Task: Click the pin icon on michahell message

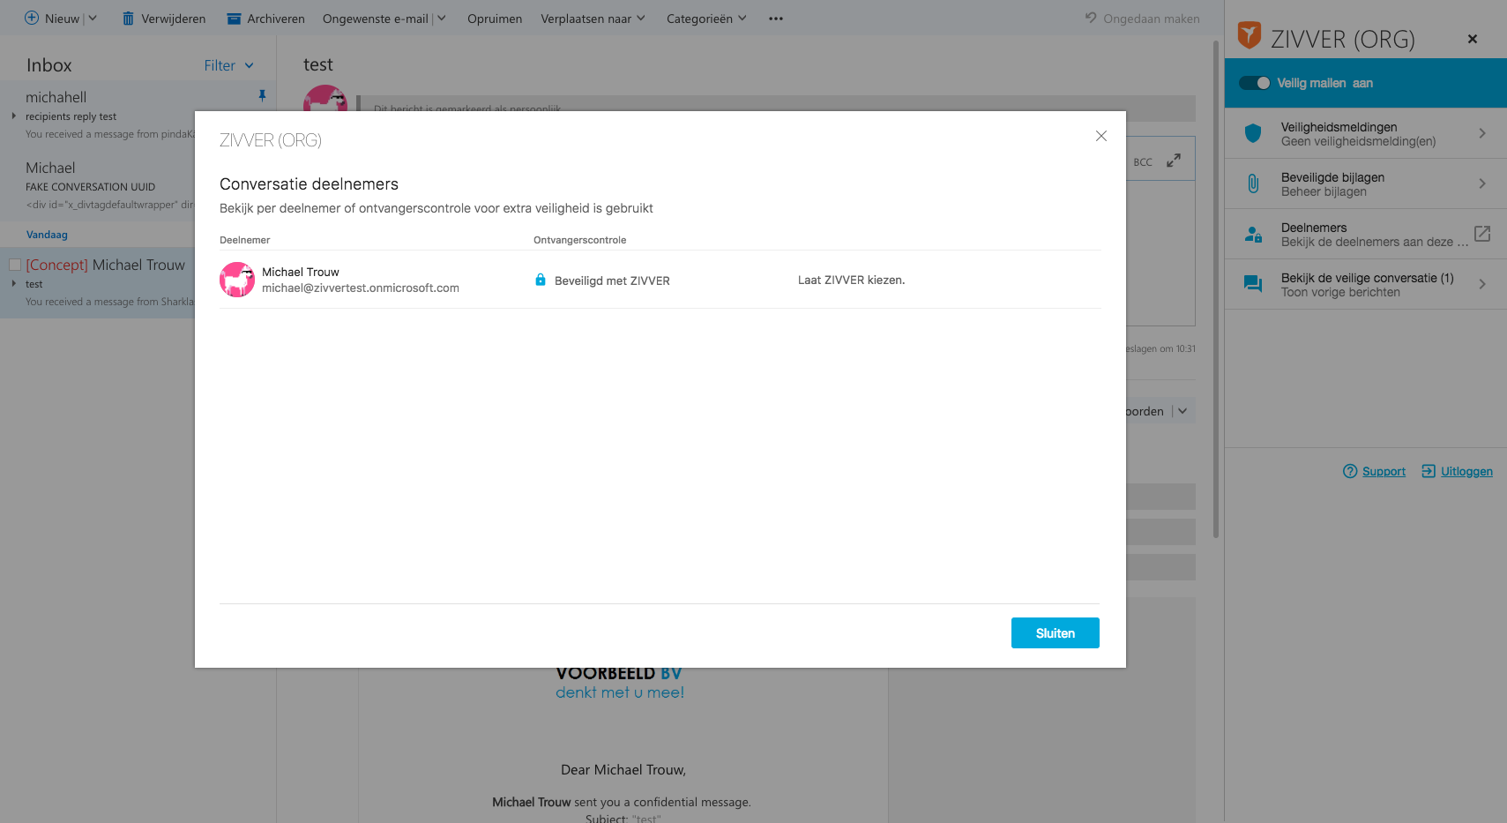Action: (262, 95)
